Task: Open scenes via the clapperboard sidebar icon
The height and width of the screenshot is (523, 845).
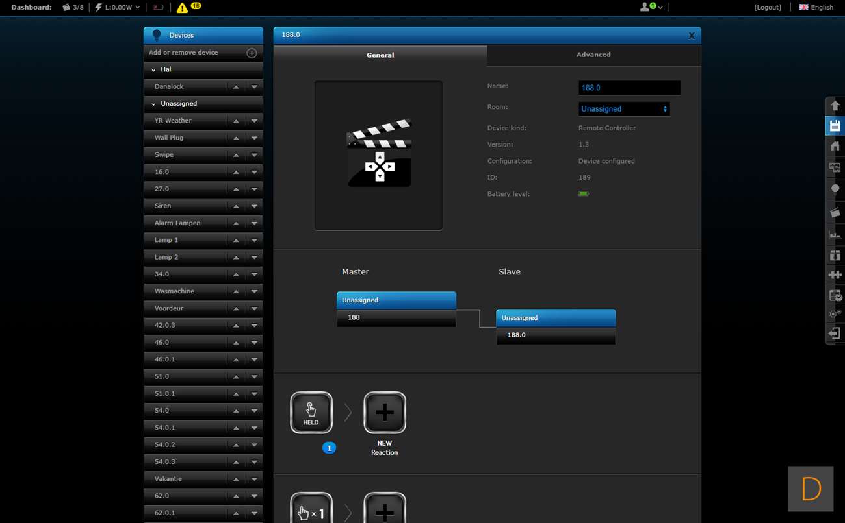Action: [835, 212]
